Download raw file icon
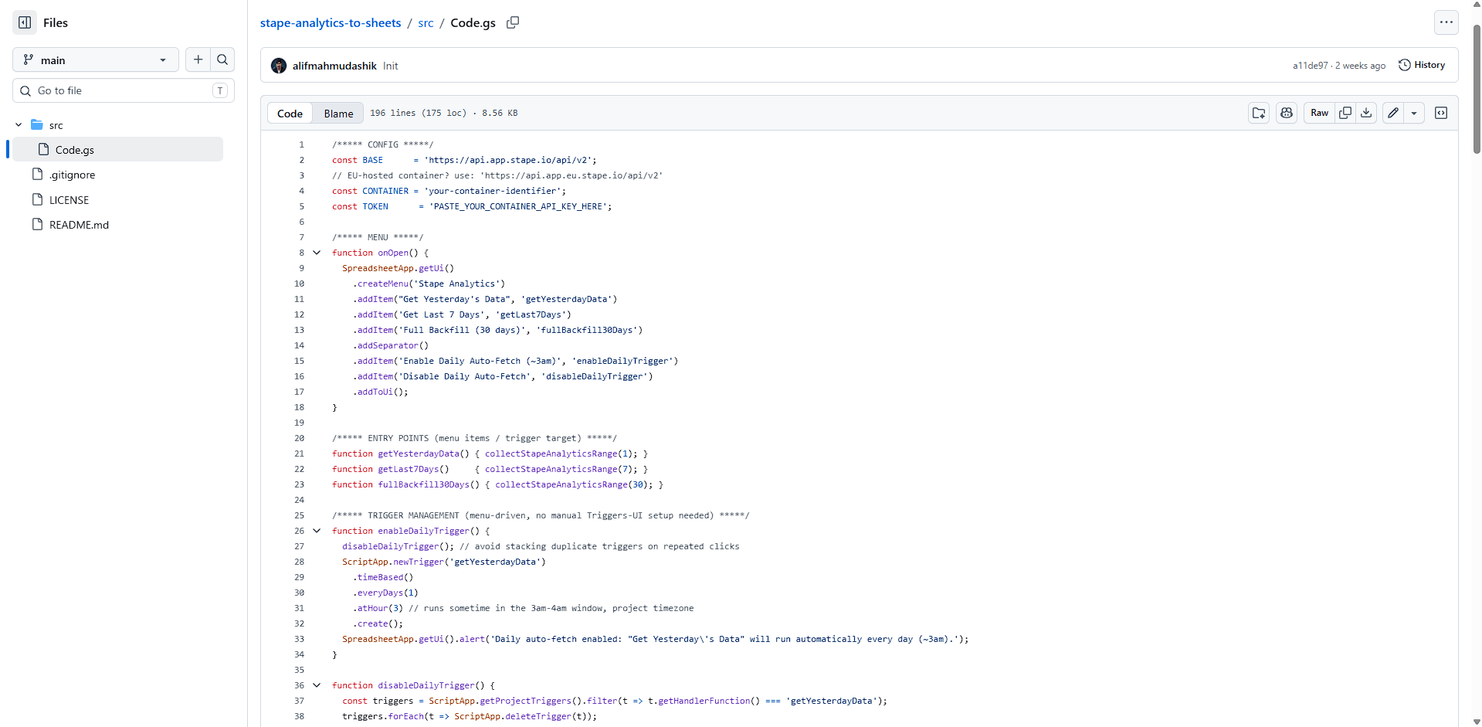1482x727 pixels. pyautogui.click(x=1366, y=113)
